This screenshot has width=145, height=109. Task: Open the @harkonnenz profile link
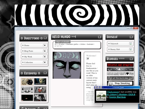pos(113,92)
